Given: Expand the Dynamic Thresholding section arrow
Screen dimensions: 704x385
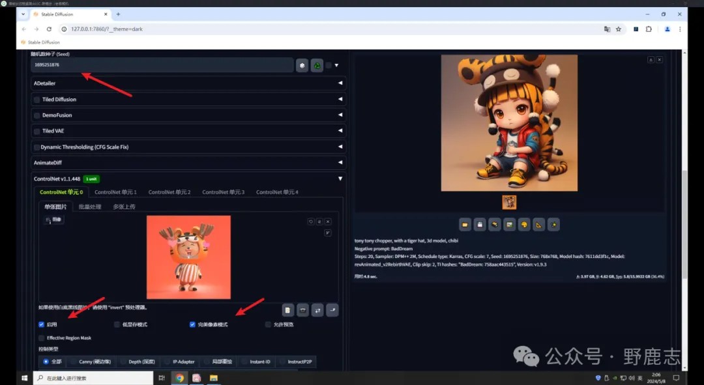Looking at the screenshot, I should 340,147.
